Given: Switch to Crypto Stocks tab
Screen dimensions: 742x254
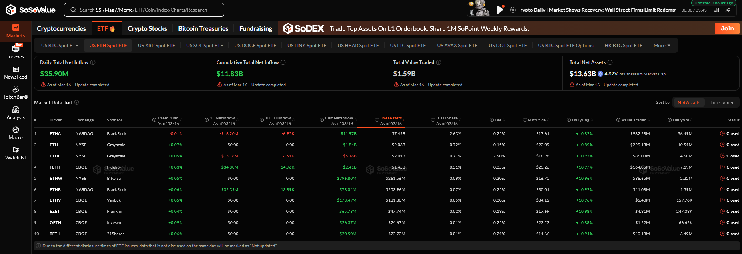Looking at the screenshot, I should point(147,28).
